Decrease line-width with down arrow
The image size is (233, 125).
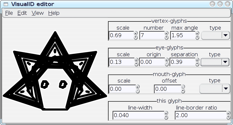click(x=166, y=117)
